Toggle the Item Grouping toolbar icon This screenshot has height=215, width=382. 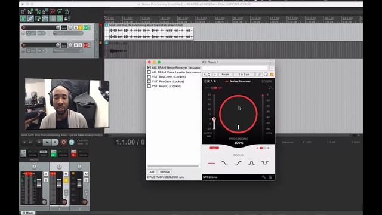30,19
